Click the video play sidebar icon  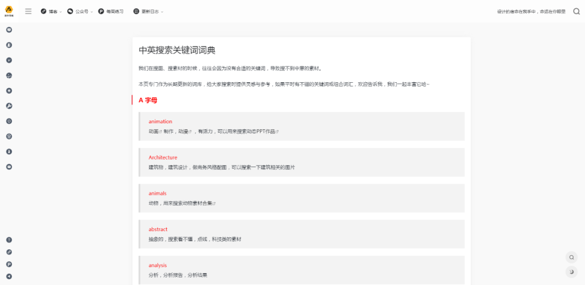[x=9, y=167]
